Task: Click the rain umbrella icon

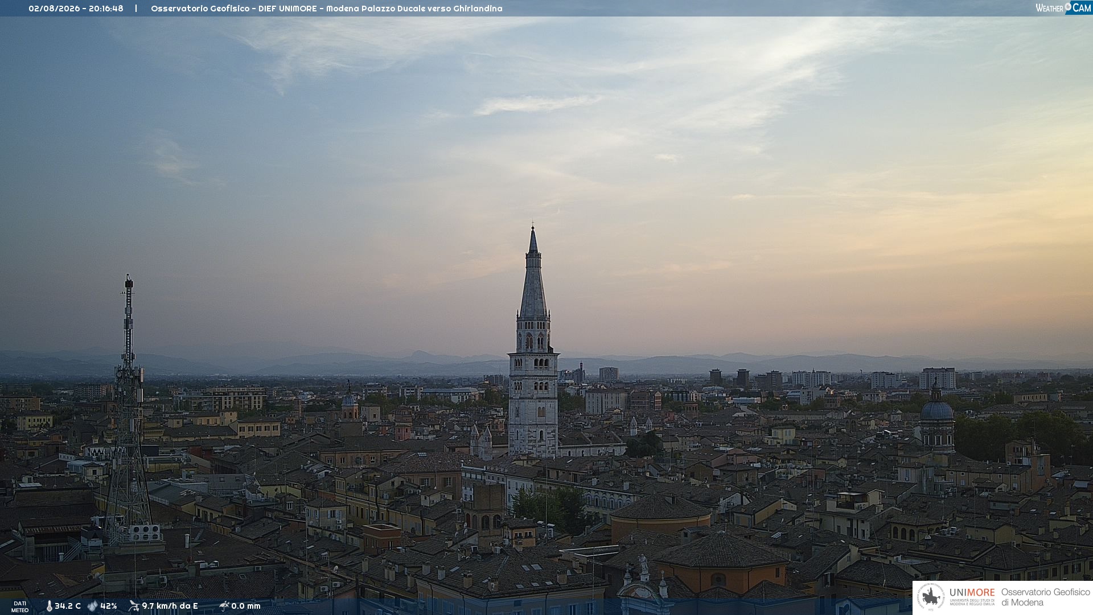Action: (x=224, y=606)
